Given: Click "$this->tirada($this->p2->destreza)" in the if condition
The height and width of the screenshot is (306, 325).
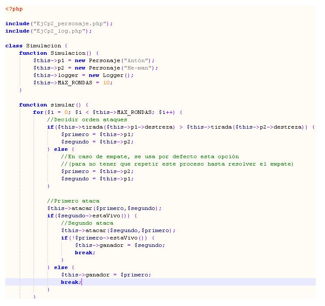Looking at the screenshot, I should [245, 127].
